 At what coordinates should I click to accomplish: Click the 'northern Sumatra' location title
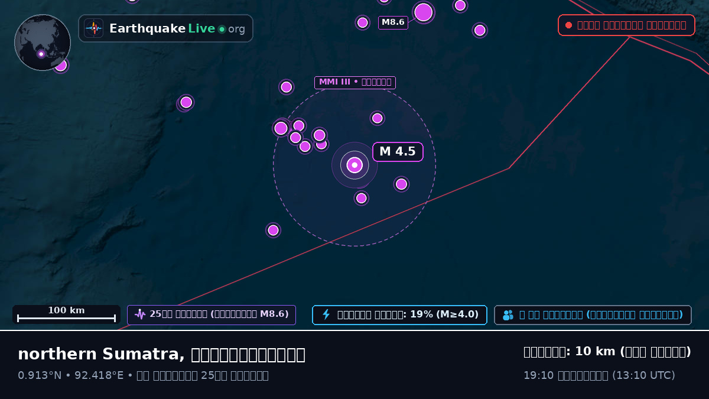(x=161, y=354)
